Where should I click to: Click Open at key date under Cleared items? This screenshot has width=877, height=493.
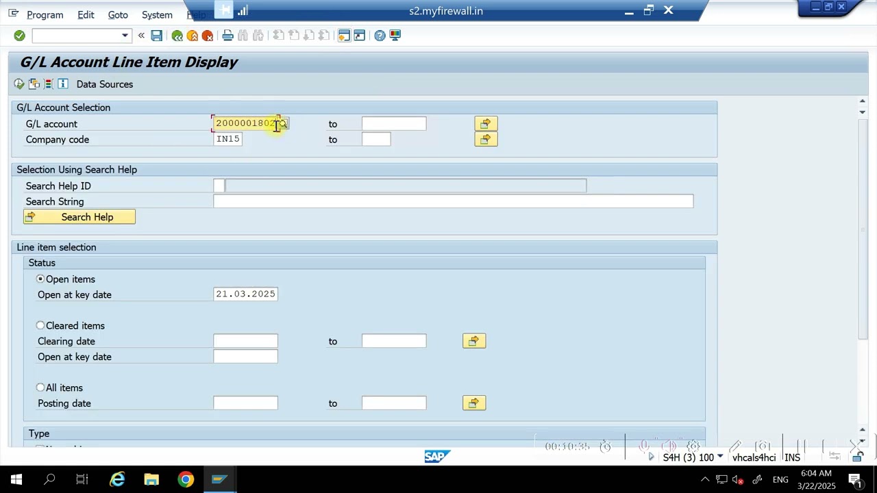245,357
